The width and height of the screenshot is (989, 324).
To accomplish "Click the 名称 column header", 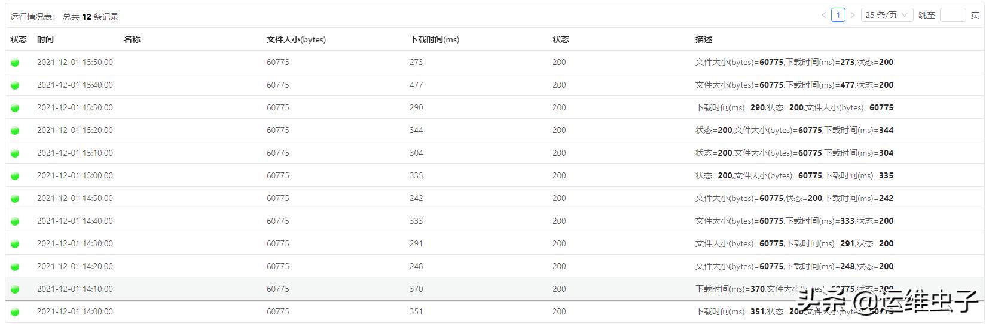I will tap(132, 39).
